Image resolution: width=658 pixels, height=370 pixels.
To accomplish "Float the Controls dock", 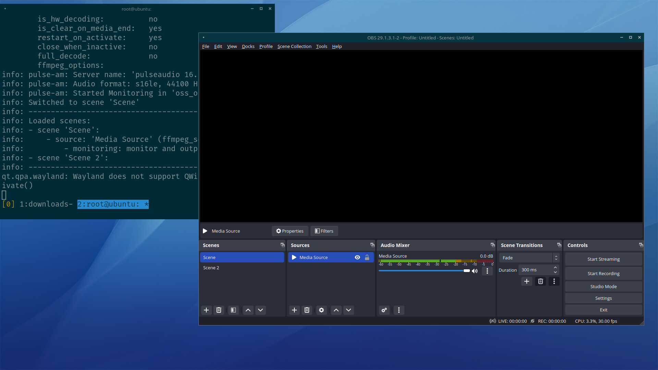I will coord(641,245).
